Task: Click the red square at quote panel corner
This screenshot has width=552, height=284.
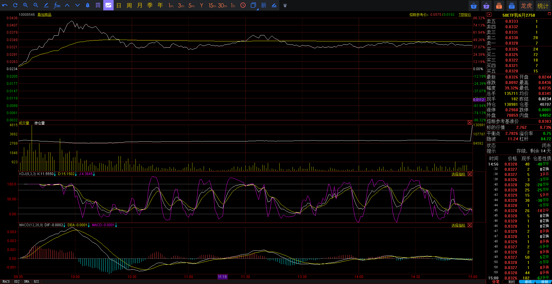Action: coord(549,14)
